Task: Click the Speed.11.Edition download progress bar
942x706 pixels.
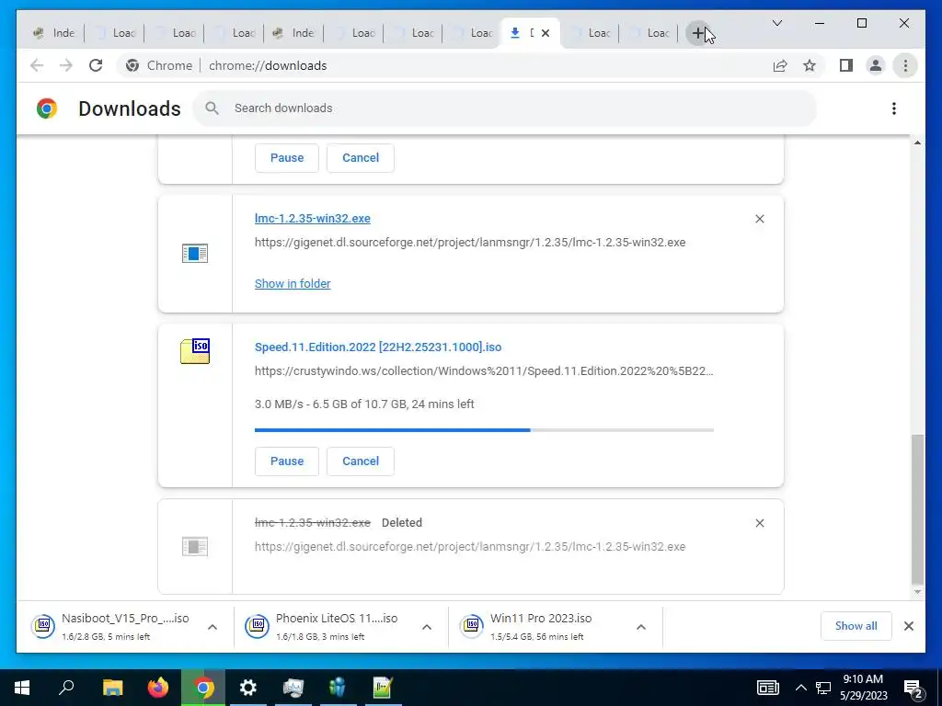Action: [484, 430]
